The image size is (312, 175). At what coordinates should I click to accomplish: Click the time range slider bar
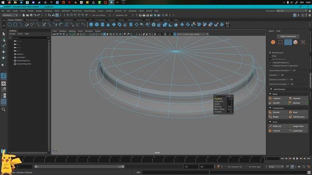pos(79,167)
